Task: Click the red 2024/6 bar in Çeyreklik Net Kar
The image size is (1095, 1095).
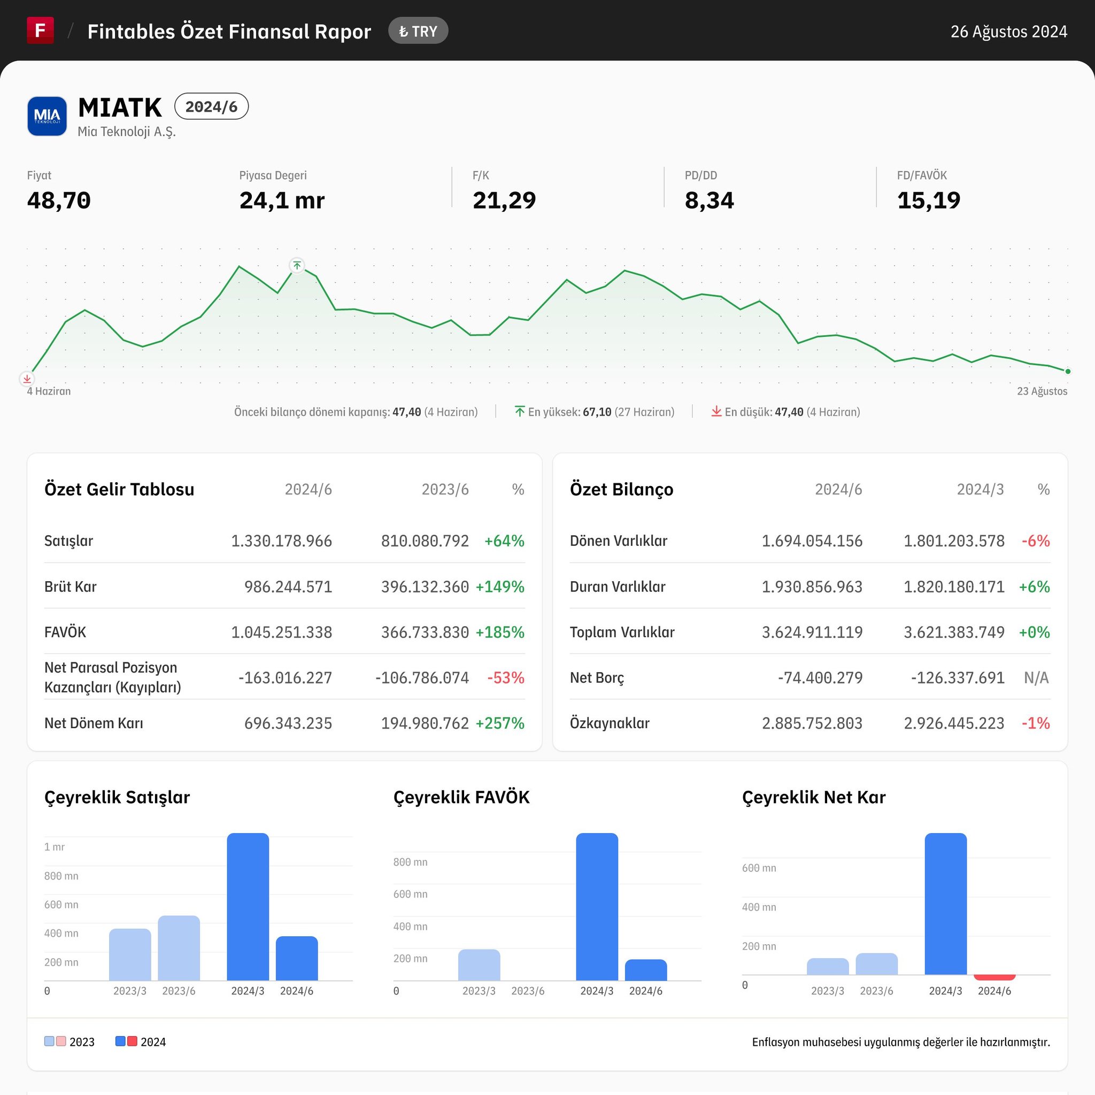Action: click(x=994, y=977)
